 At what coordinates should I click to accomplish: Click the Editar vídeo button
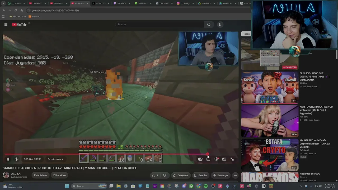[x=59, y=175]
